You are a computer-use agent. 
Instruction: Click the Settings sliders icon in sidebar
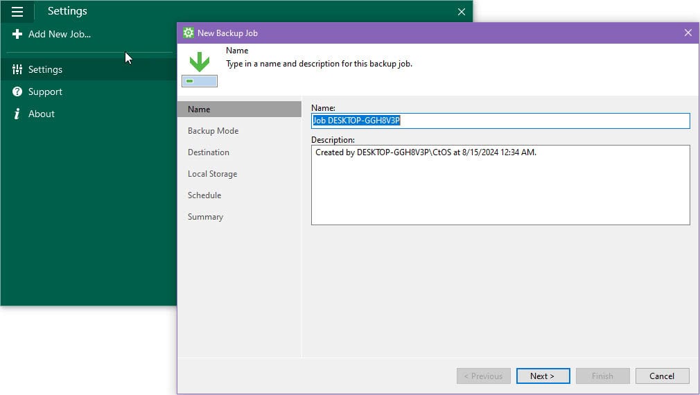pos(17,69)
